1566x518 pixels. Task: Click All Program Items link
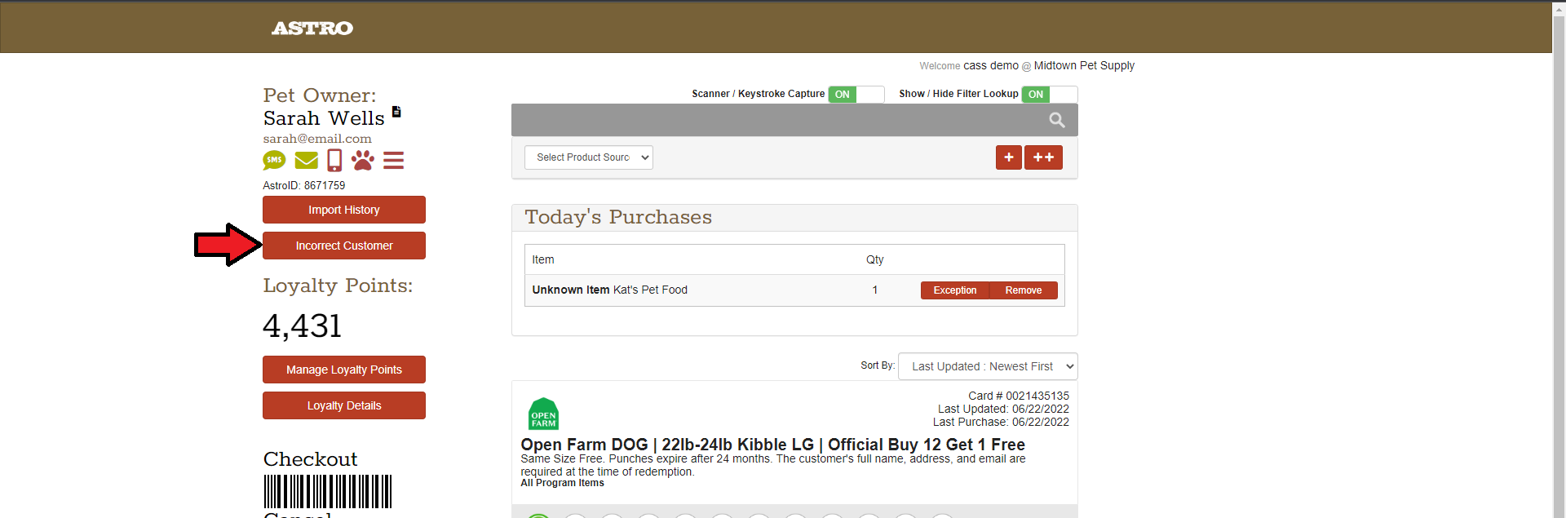click(562, 483)
